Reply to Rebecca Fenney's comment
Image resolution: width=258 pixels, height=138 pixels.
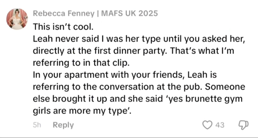[x=63, y=125]
